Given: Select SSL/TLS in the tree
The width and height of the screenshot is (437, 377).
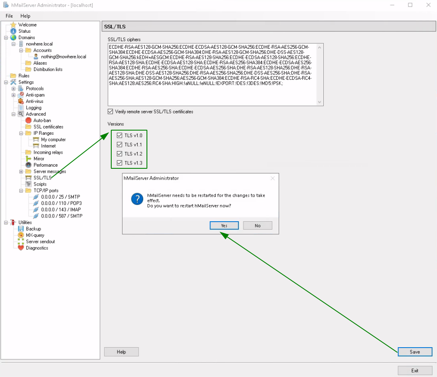Looking at the screenshot, I should [x=42, y=178].
